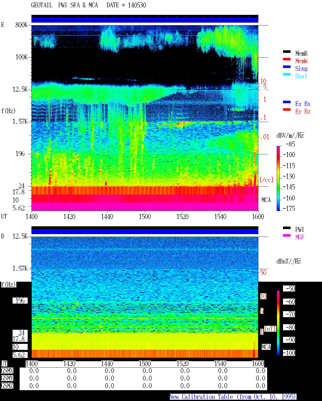Click the [/cc] density unit label
This screenshot has height=401, width=322.
tap(266, 180)
